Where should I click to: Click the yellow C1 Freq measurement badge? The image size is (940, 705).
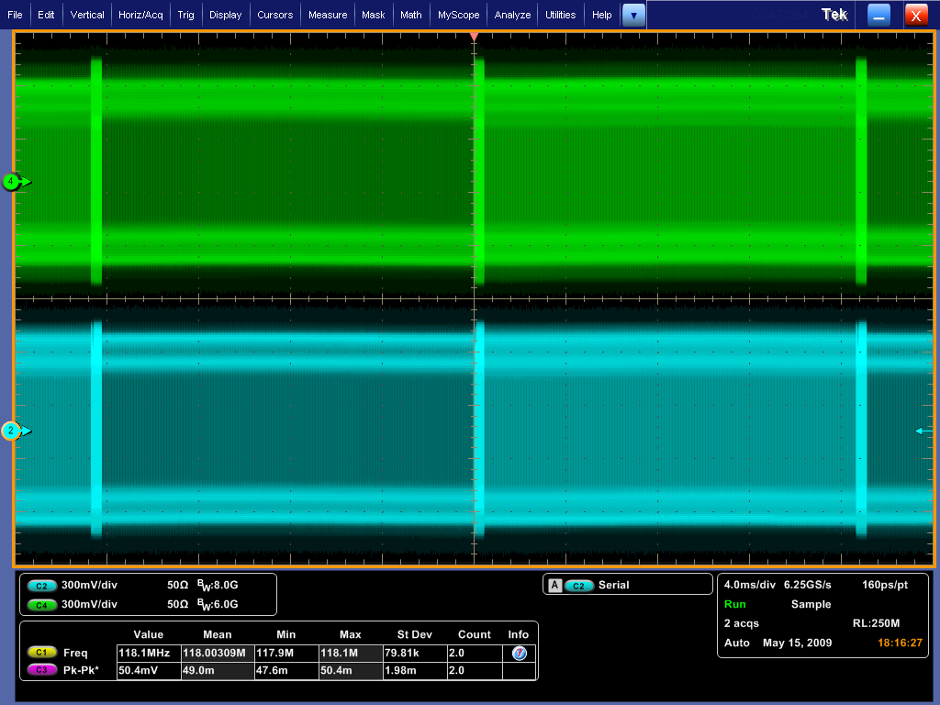coord(42,653)
